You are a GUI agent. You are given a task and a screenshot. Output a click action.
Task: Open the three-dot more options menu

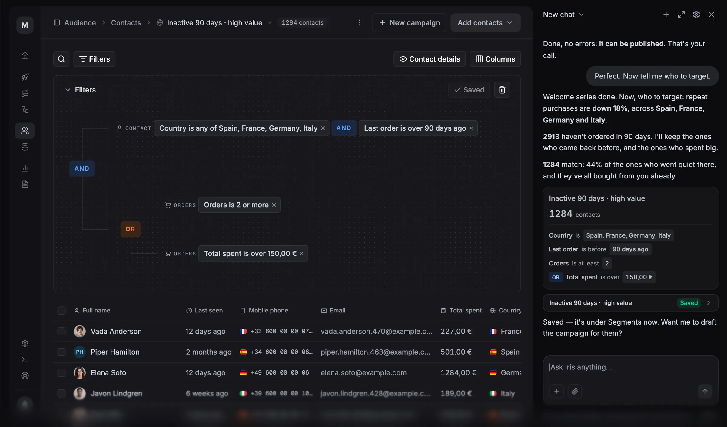tap(360, 22)
